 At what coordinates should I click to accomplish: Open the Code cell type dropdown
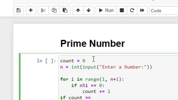164,11
